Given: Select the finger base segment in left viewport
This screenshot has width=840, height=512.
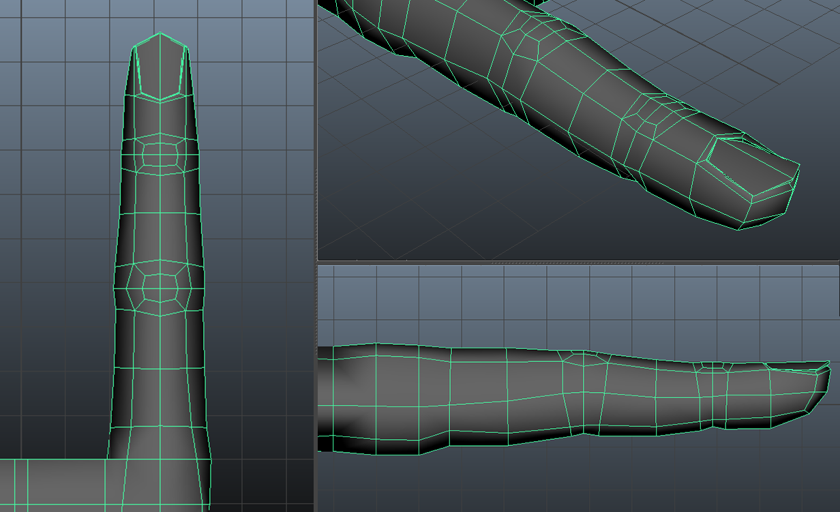Looking at the screenshot, I should (160, 382).
